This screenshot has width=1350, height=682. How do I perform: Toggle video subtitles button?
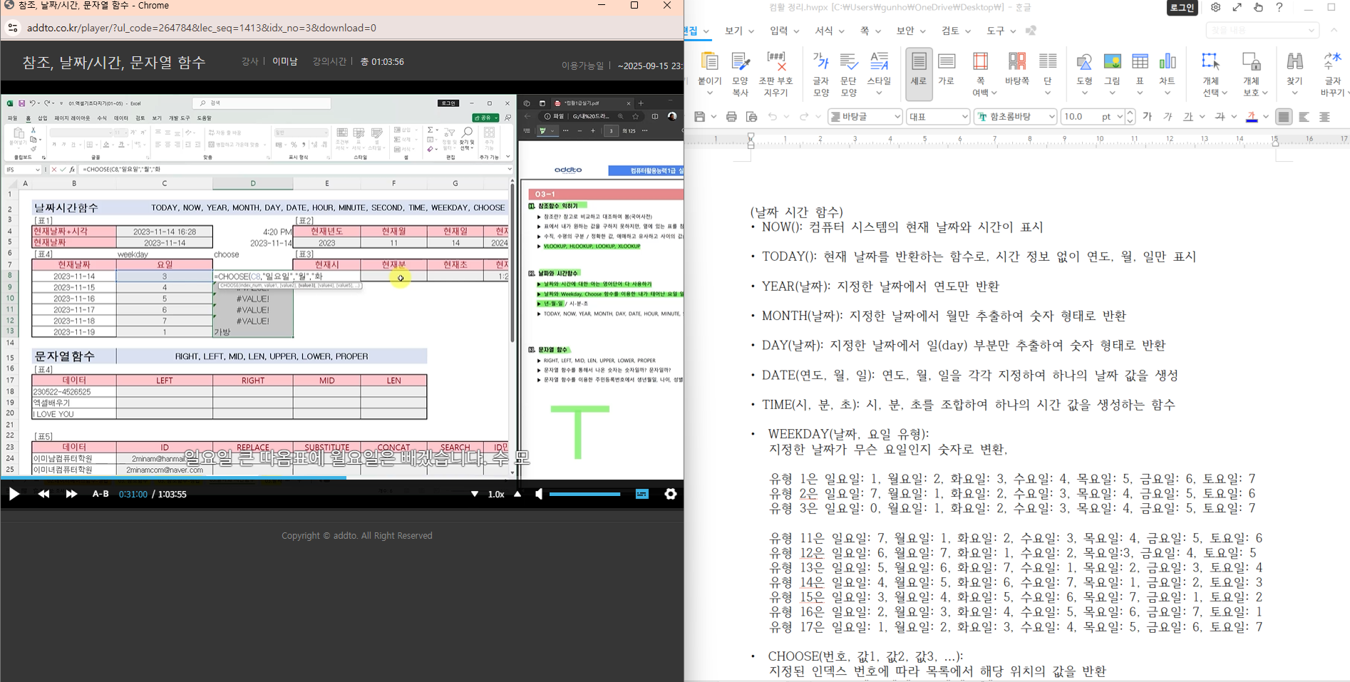641,494
